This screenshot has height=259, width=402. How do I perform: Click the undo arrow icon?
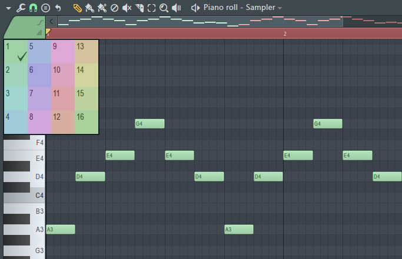coord(58,8)
